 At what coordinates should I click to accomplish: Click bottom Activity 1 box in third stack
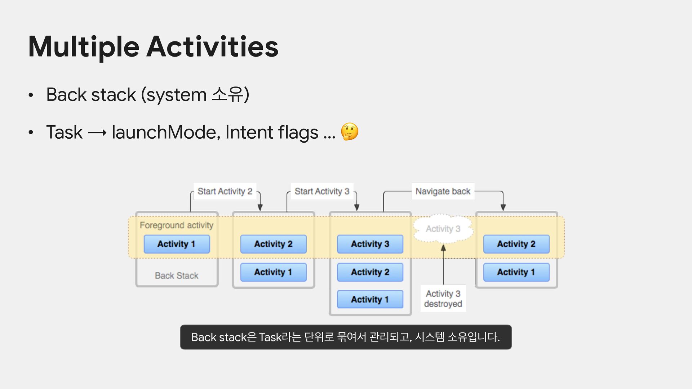pyautogui.click(x=370, y=299)
